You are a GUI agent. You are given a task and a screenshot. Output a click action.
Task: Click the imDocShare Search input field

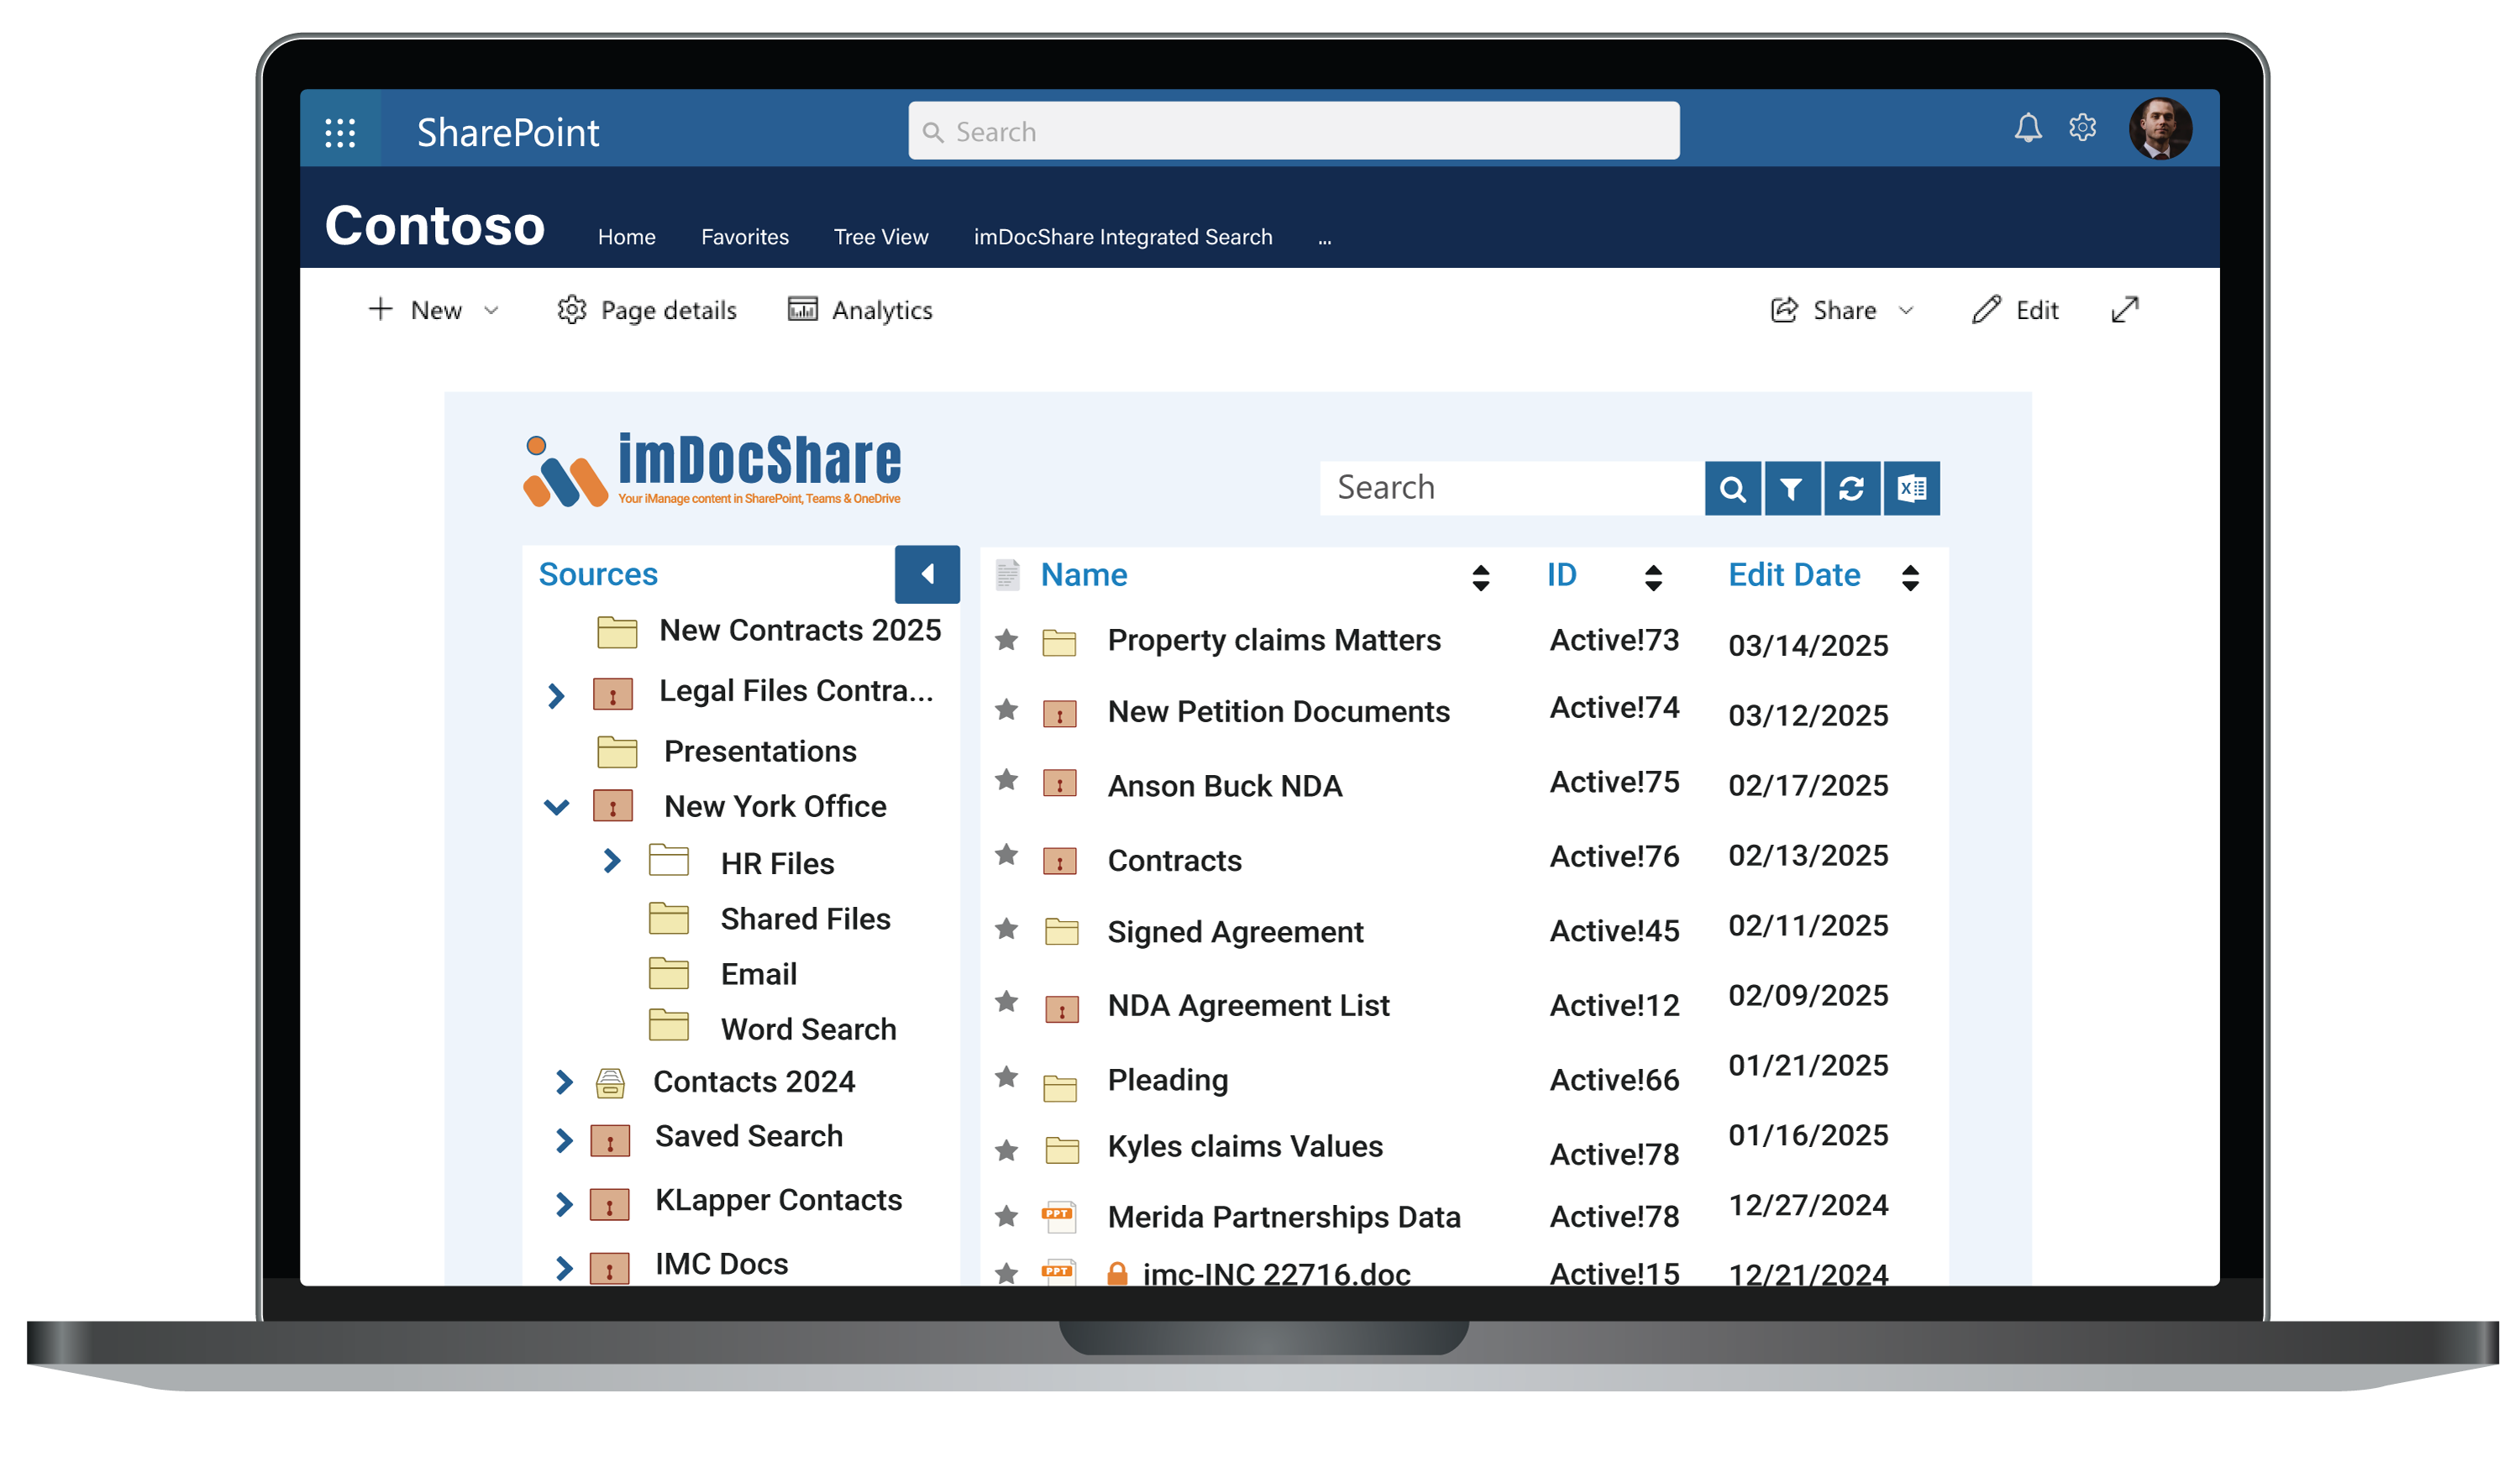(x=1512, y=488)
